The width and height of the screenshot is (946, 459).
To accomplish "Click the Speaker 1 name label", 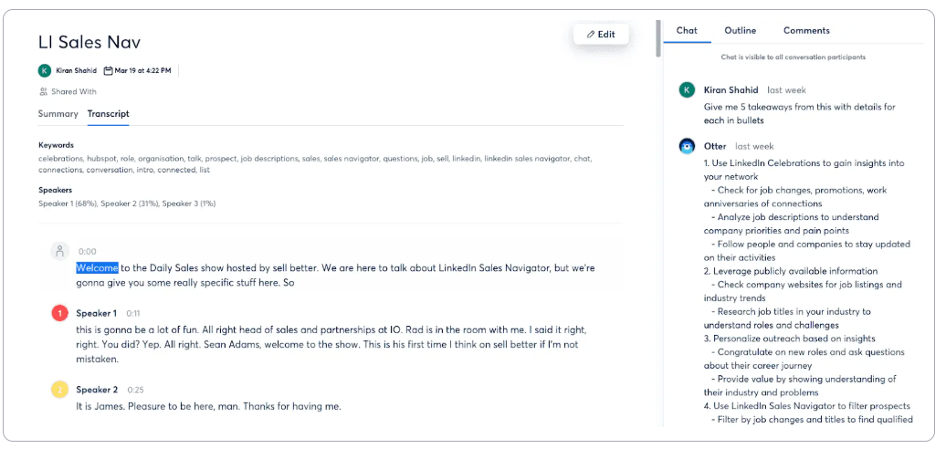I will [96, 313].
